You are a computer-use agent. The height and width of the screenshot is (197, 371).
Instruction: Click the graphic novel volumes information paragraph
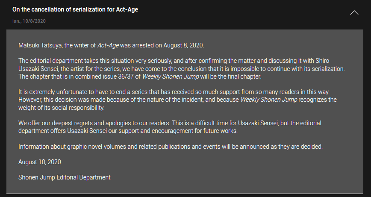(x=171, y=147)
